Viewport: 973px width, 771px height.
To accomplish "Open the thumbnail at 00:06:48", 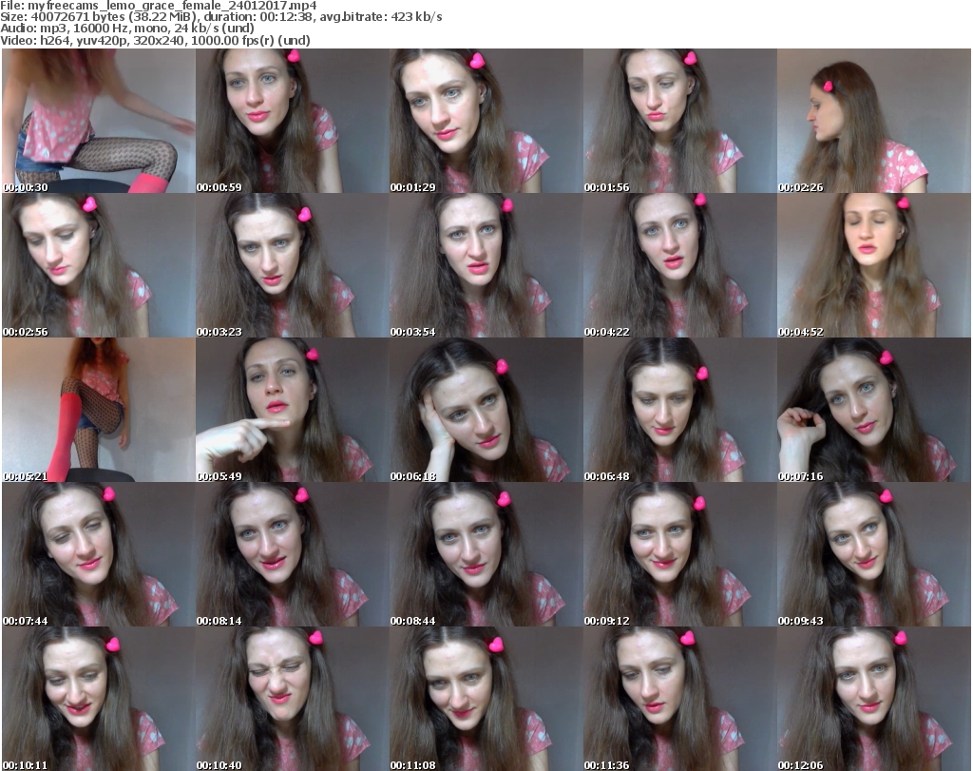I will click(679, 411).
